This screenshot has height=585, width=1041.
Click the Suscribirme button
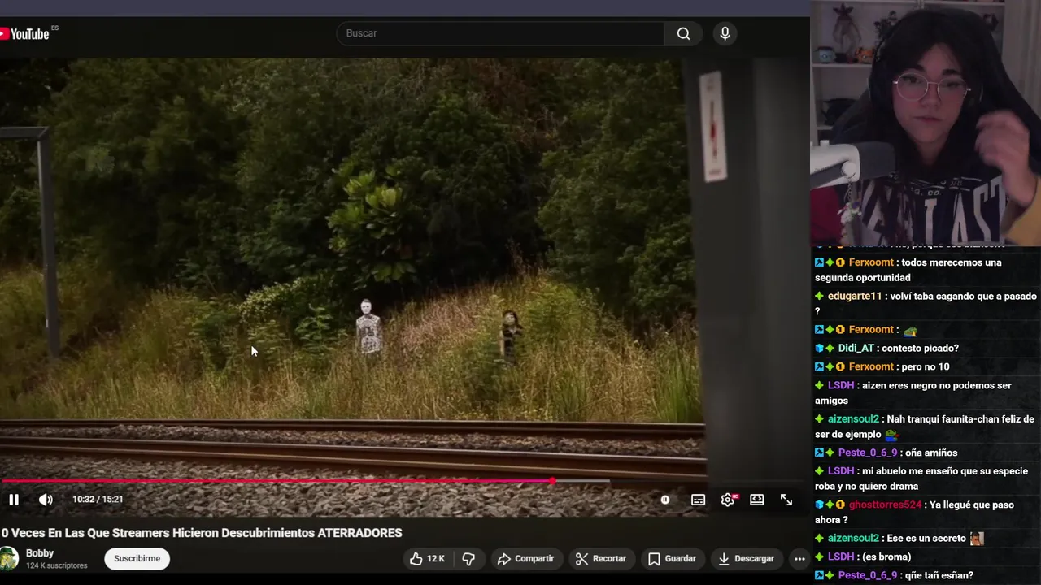tap(137, 558)
